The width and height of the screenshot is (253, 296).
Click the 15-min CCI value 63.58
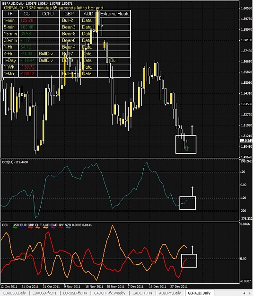[x=27, y=34]
